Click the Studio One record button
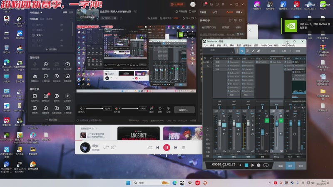This screenshot has height=187, width=333. 258,165
